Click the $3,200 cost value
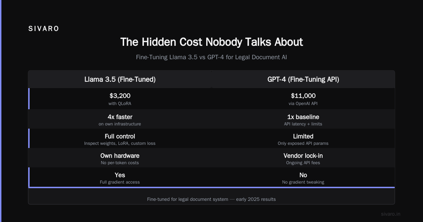Screen dimensions: 423x222 [120, 95]
